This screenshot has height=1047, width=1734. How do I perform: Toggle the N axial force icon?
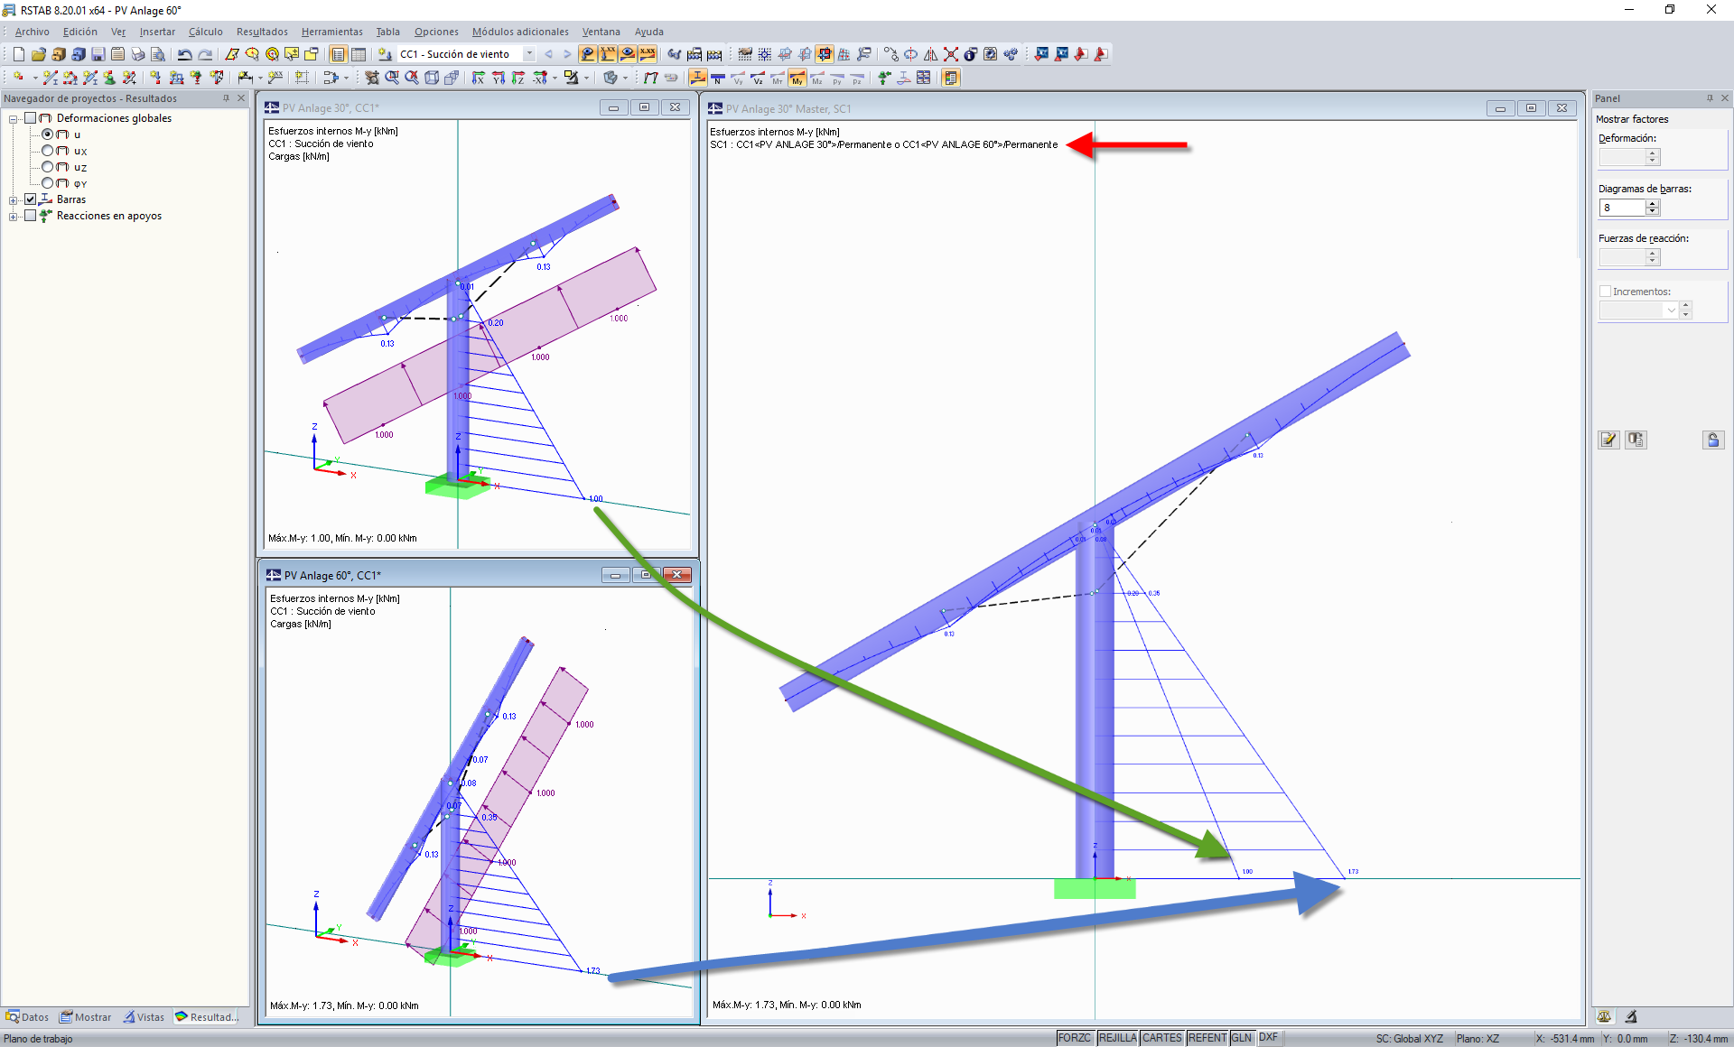(718, 79)
